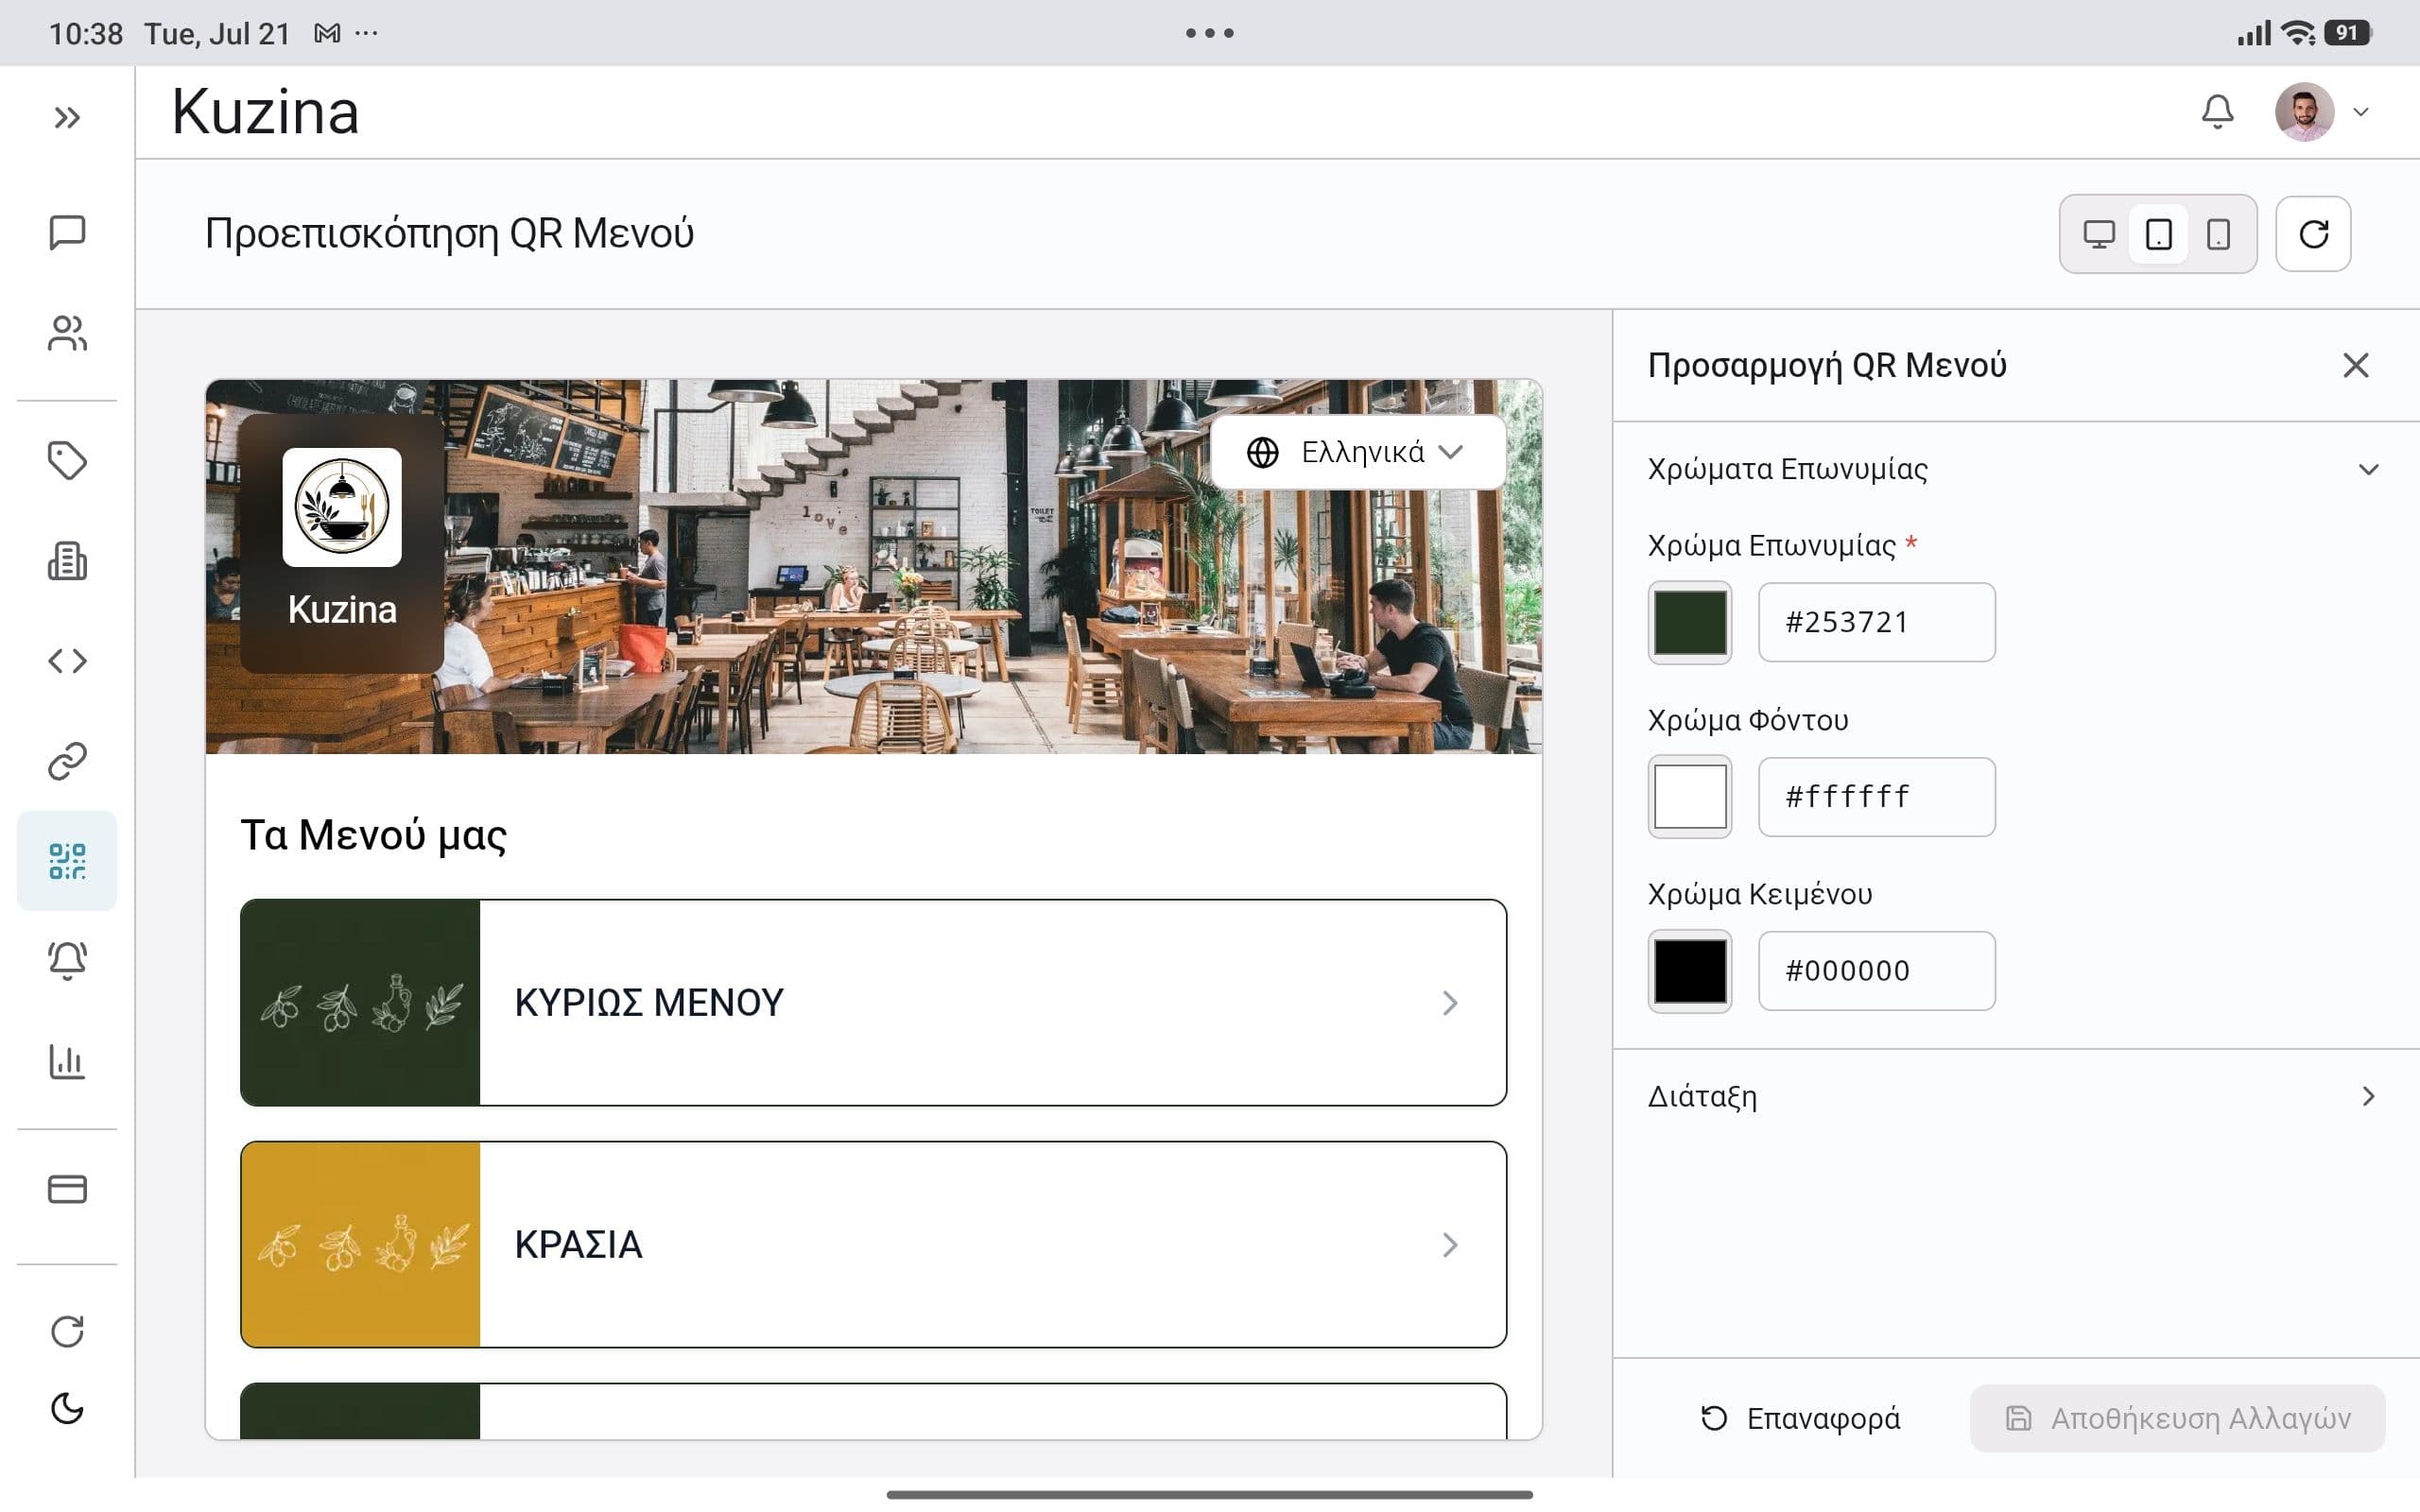
Task: Click the Τα Μενού μας heading
Action: (x=373, y=835)
